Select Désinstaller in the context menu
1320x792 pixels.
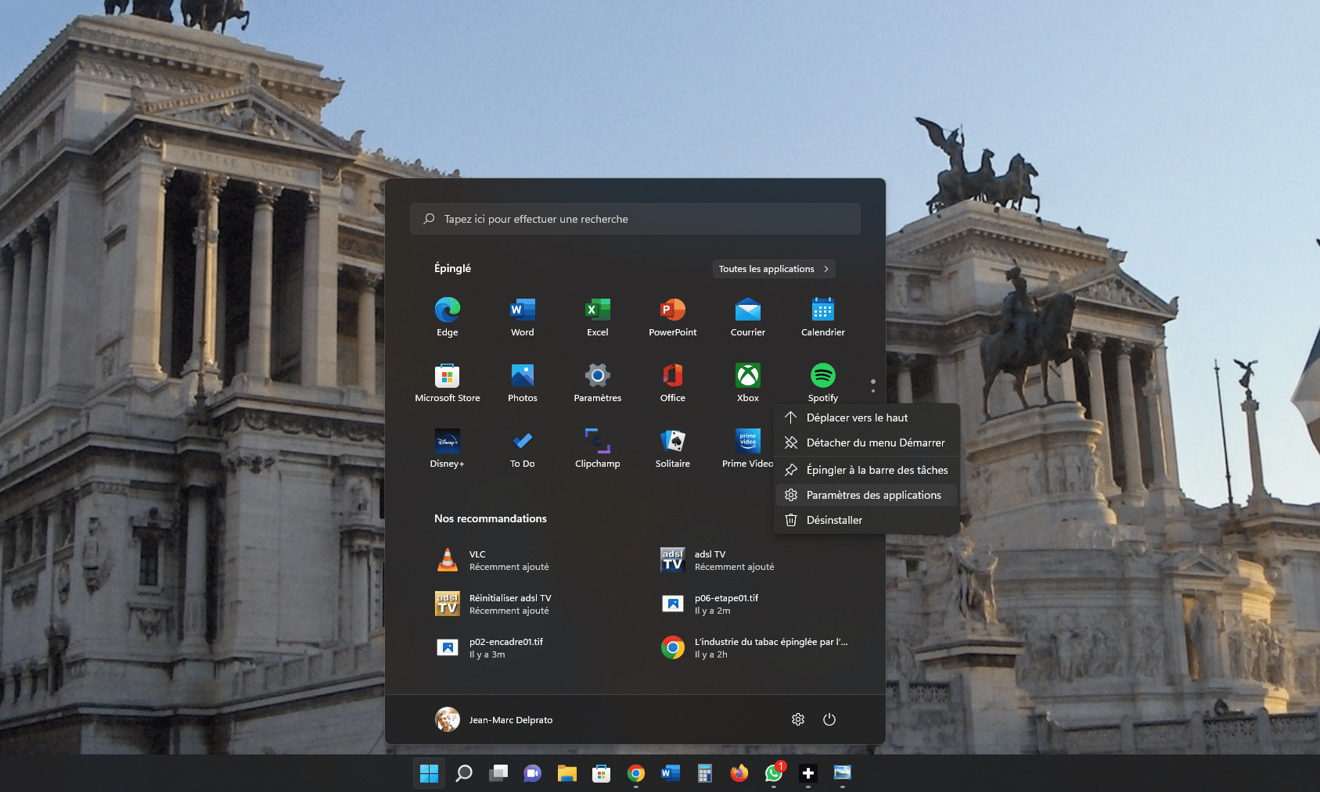(x=834, y=520)
